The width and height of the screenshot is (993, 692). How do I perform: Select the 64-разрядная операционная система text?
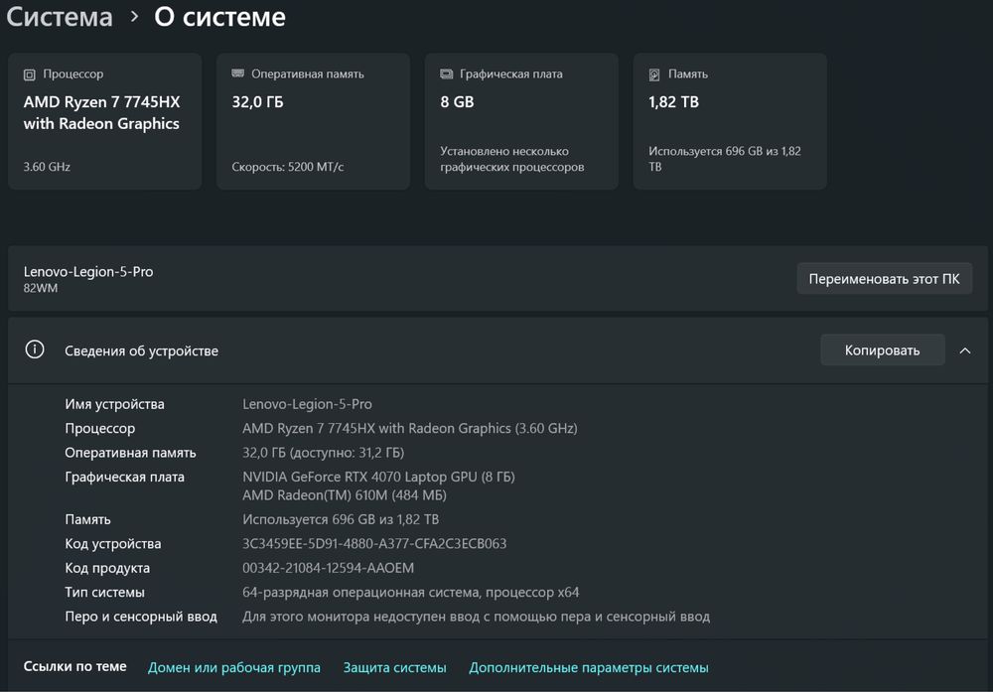(410, 593)
